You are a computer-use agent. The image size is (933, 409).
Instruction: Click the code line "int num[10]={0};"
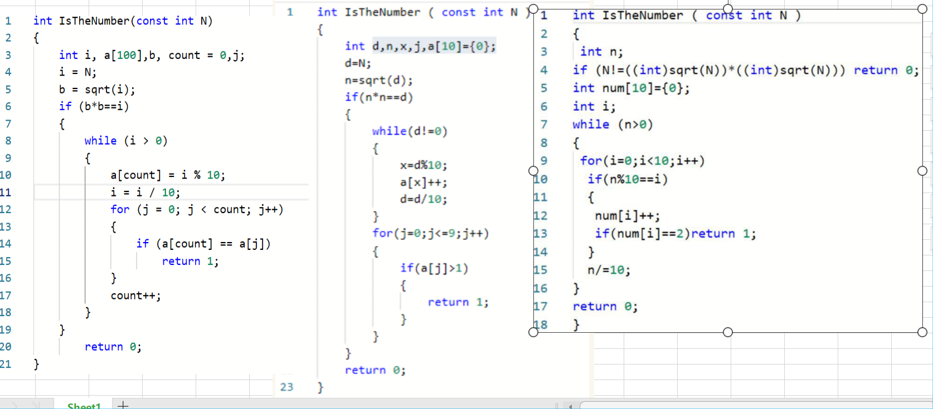click(x=631, y=88)
